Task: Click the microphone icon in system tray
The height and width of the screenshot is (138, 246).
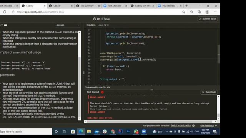Action: [x=179, y=131]
